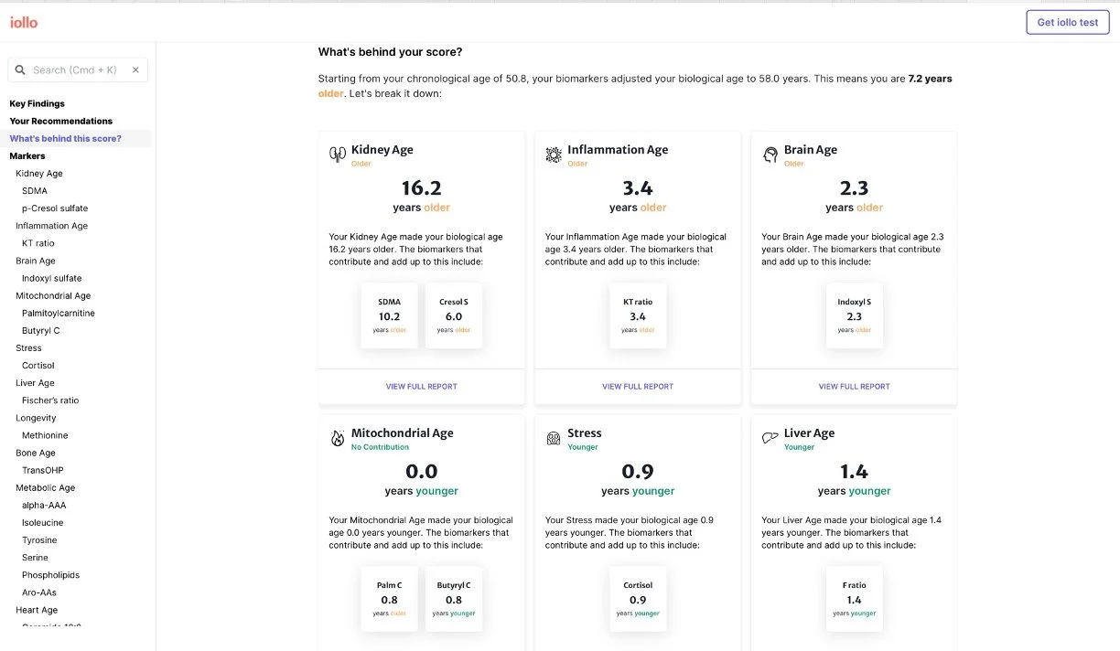
Task: Open Inflammation Age View Full Report link
Action: click(x=638, y=387)
